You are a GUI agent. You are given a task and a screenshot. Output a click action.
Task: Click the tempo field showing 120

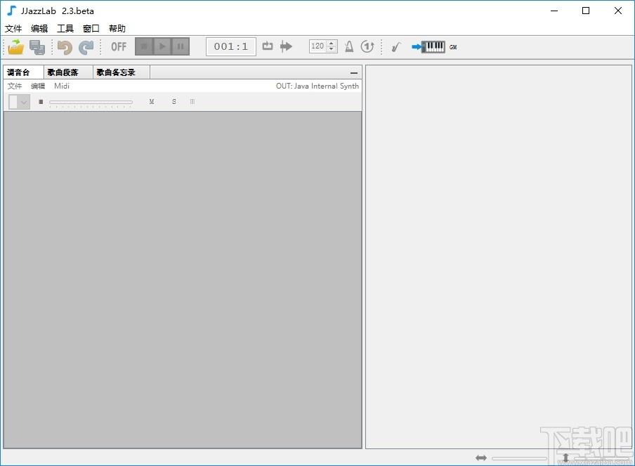(x=317, y=46)
